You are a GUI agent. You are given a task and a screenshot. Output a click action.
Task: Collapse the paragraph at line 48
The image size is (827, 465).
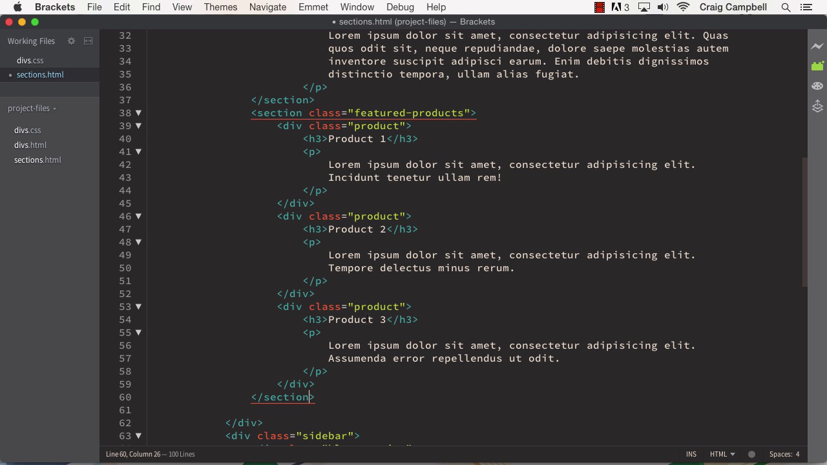(138, 242)
